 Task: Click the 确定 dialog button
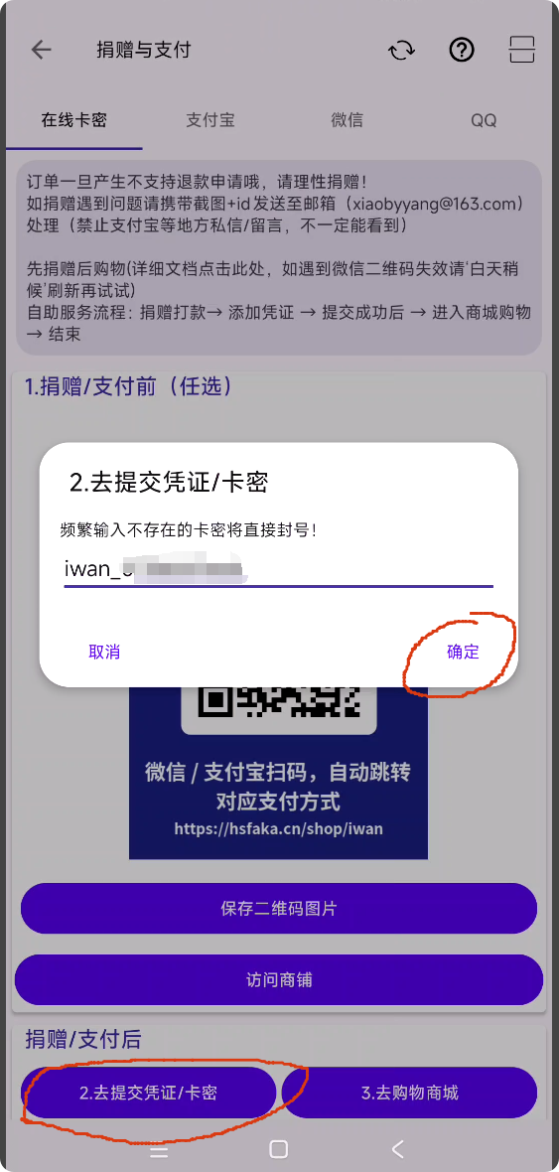463,652
